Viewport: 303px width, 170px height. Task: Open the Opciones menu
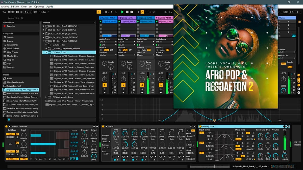tap(39, 7)
